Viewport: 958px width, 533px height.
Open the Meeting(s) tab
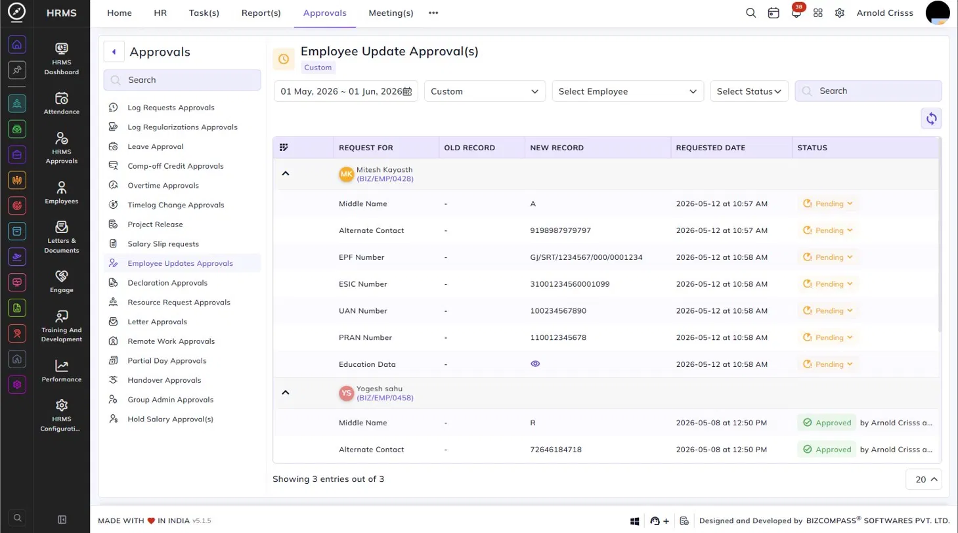point(391,13)
